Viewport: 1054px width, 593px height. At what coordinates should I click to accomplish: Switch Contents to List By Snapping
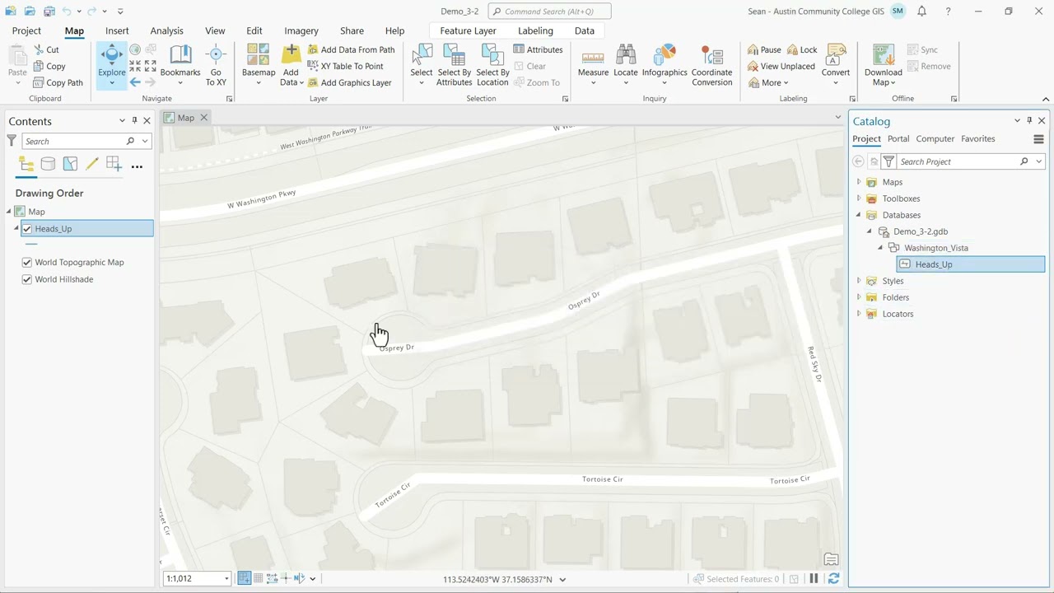pos(114,165)
